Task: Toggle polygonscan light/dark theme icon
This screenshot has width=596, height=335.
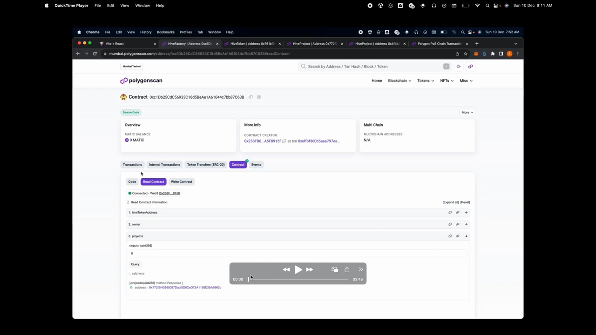Action: click(x=459, y=67)
